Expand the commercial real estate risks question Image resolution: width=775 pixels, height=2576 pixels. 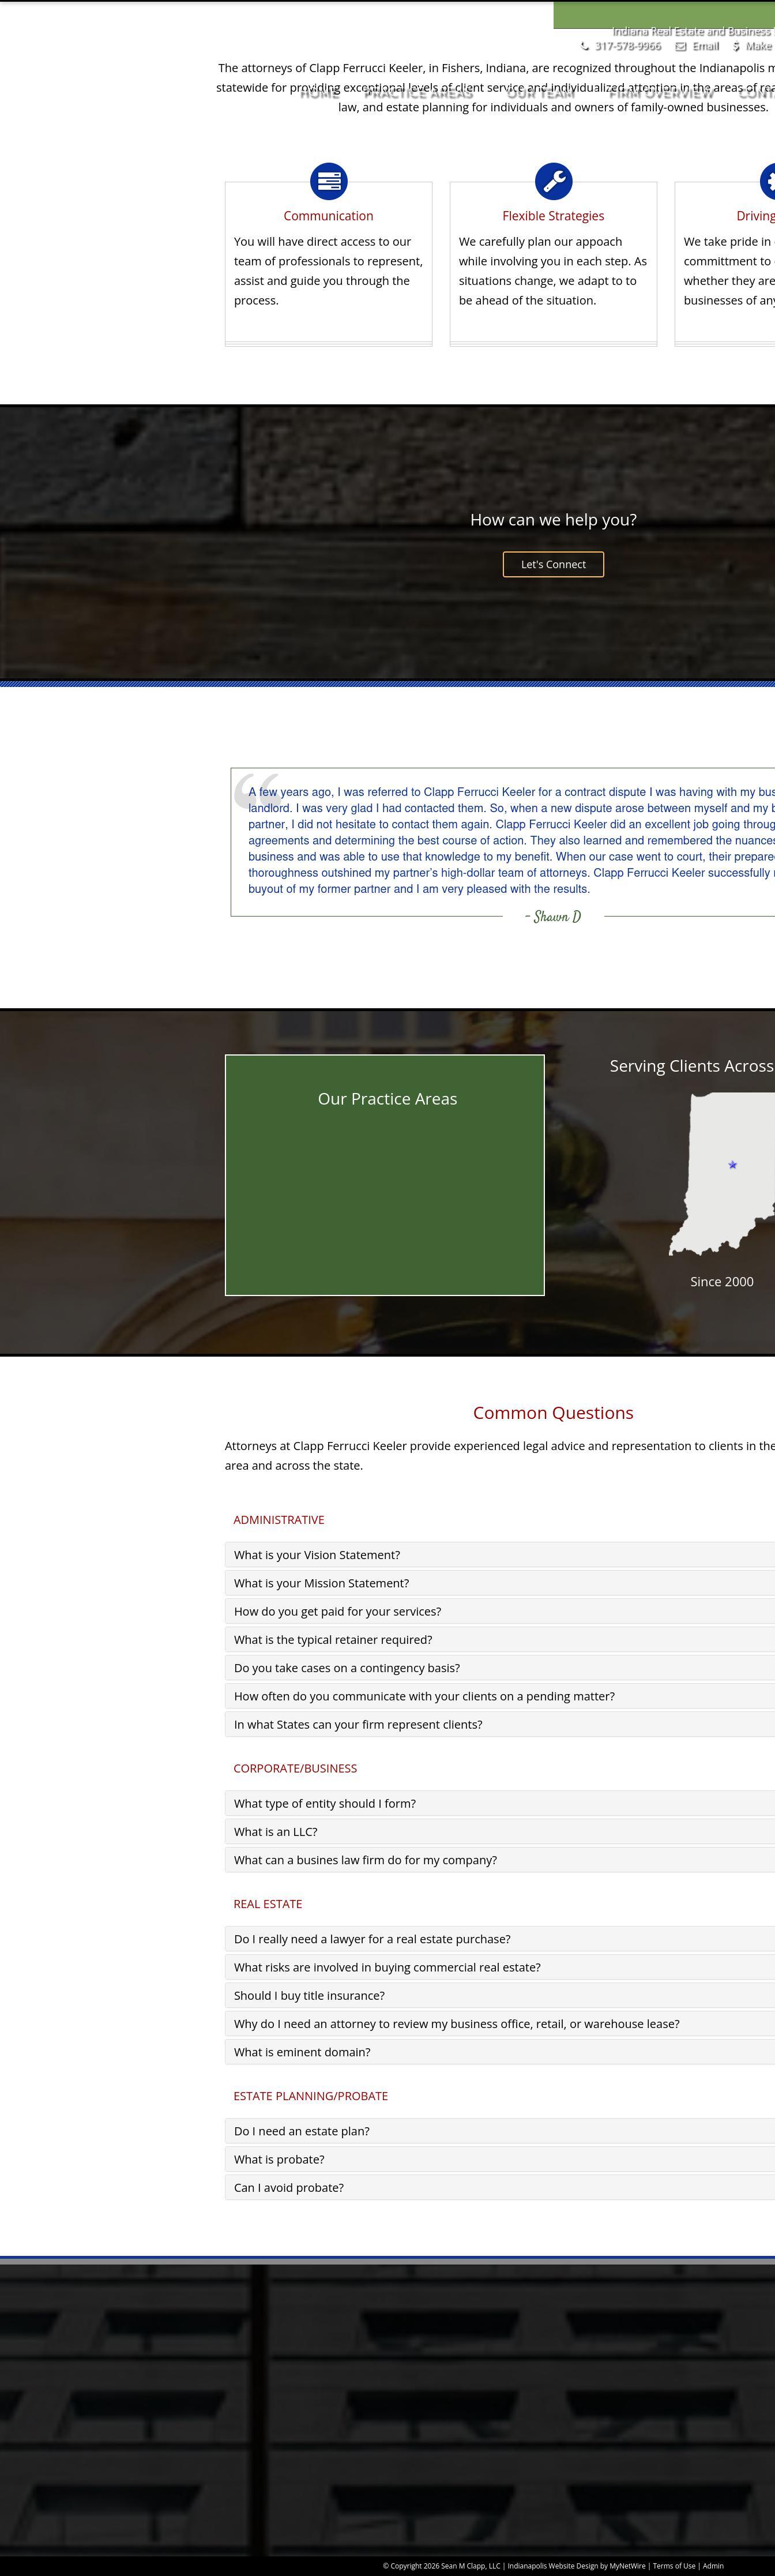[x=500, y=1967]
